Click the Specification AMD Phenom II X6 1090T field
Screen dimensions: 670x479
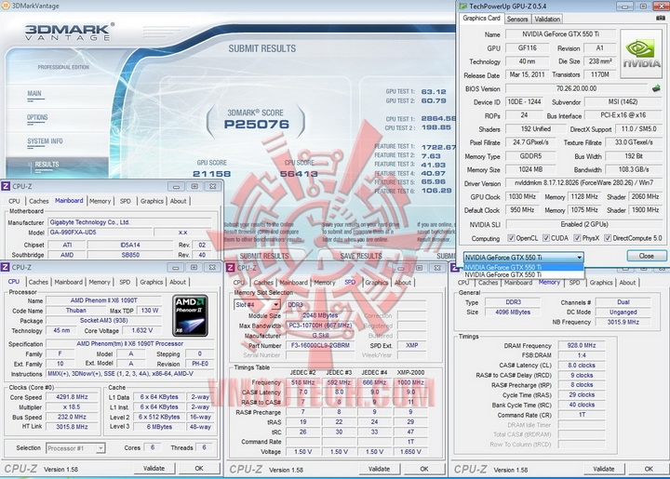130,343
